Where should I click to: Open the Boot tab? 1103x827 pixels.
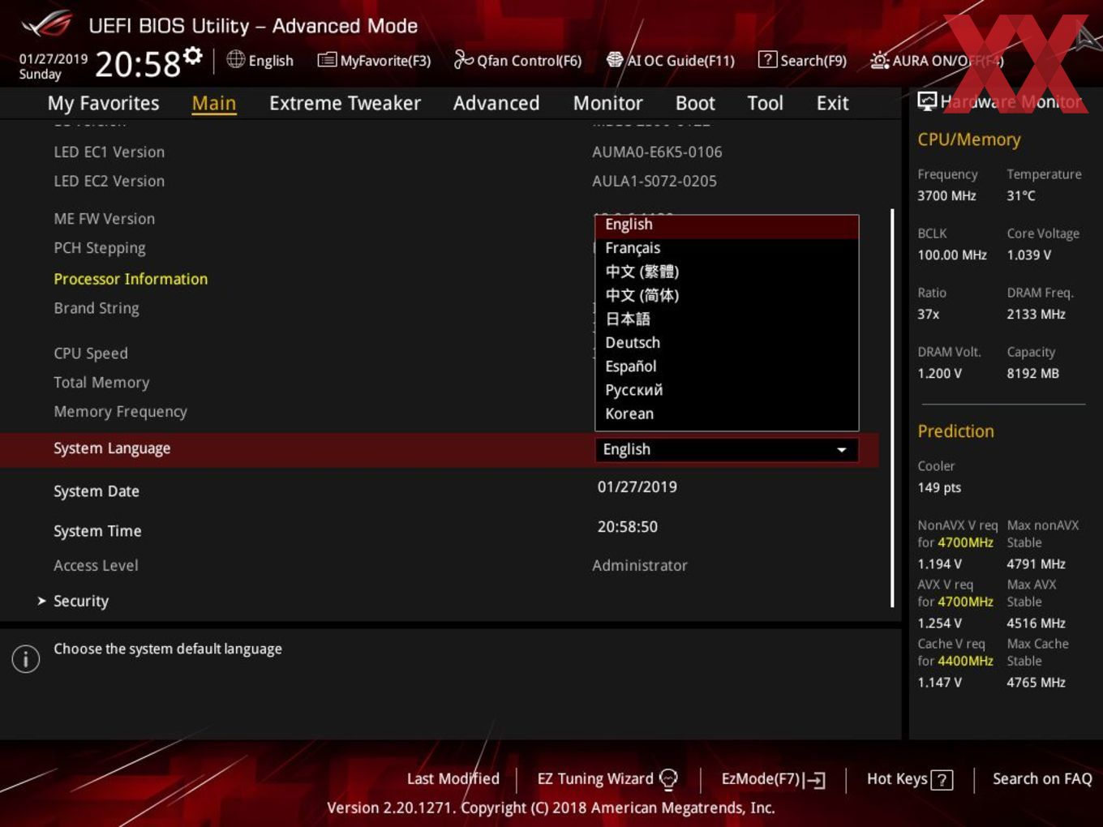click(695, 103)
